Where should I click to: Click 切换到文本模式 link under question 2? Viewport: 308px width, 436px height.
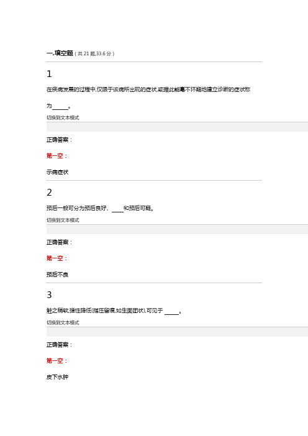coord(63,220)
